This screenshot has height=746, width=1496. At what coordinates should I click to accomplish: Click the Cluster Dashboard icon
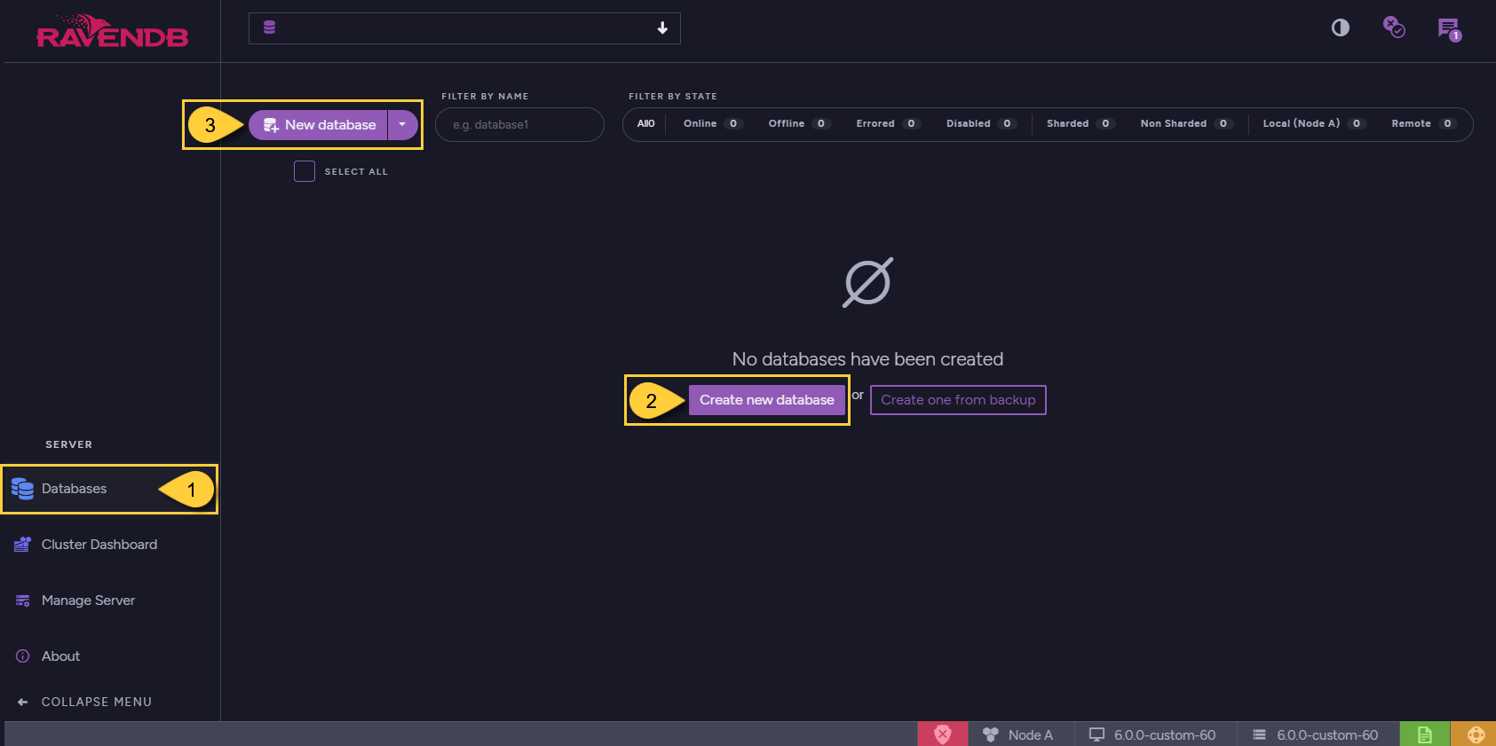[23, 545]
